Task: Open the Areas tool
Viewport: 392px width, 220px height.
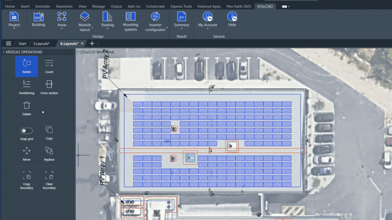Action: (62, 19)
